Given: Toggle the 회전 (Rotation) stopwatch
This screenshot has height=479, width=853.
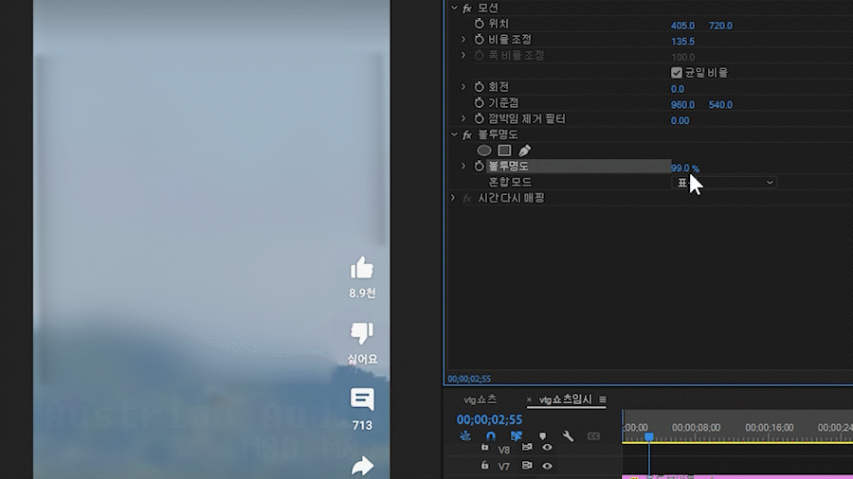Looking at the screenshot, I should pos(479,87).
